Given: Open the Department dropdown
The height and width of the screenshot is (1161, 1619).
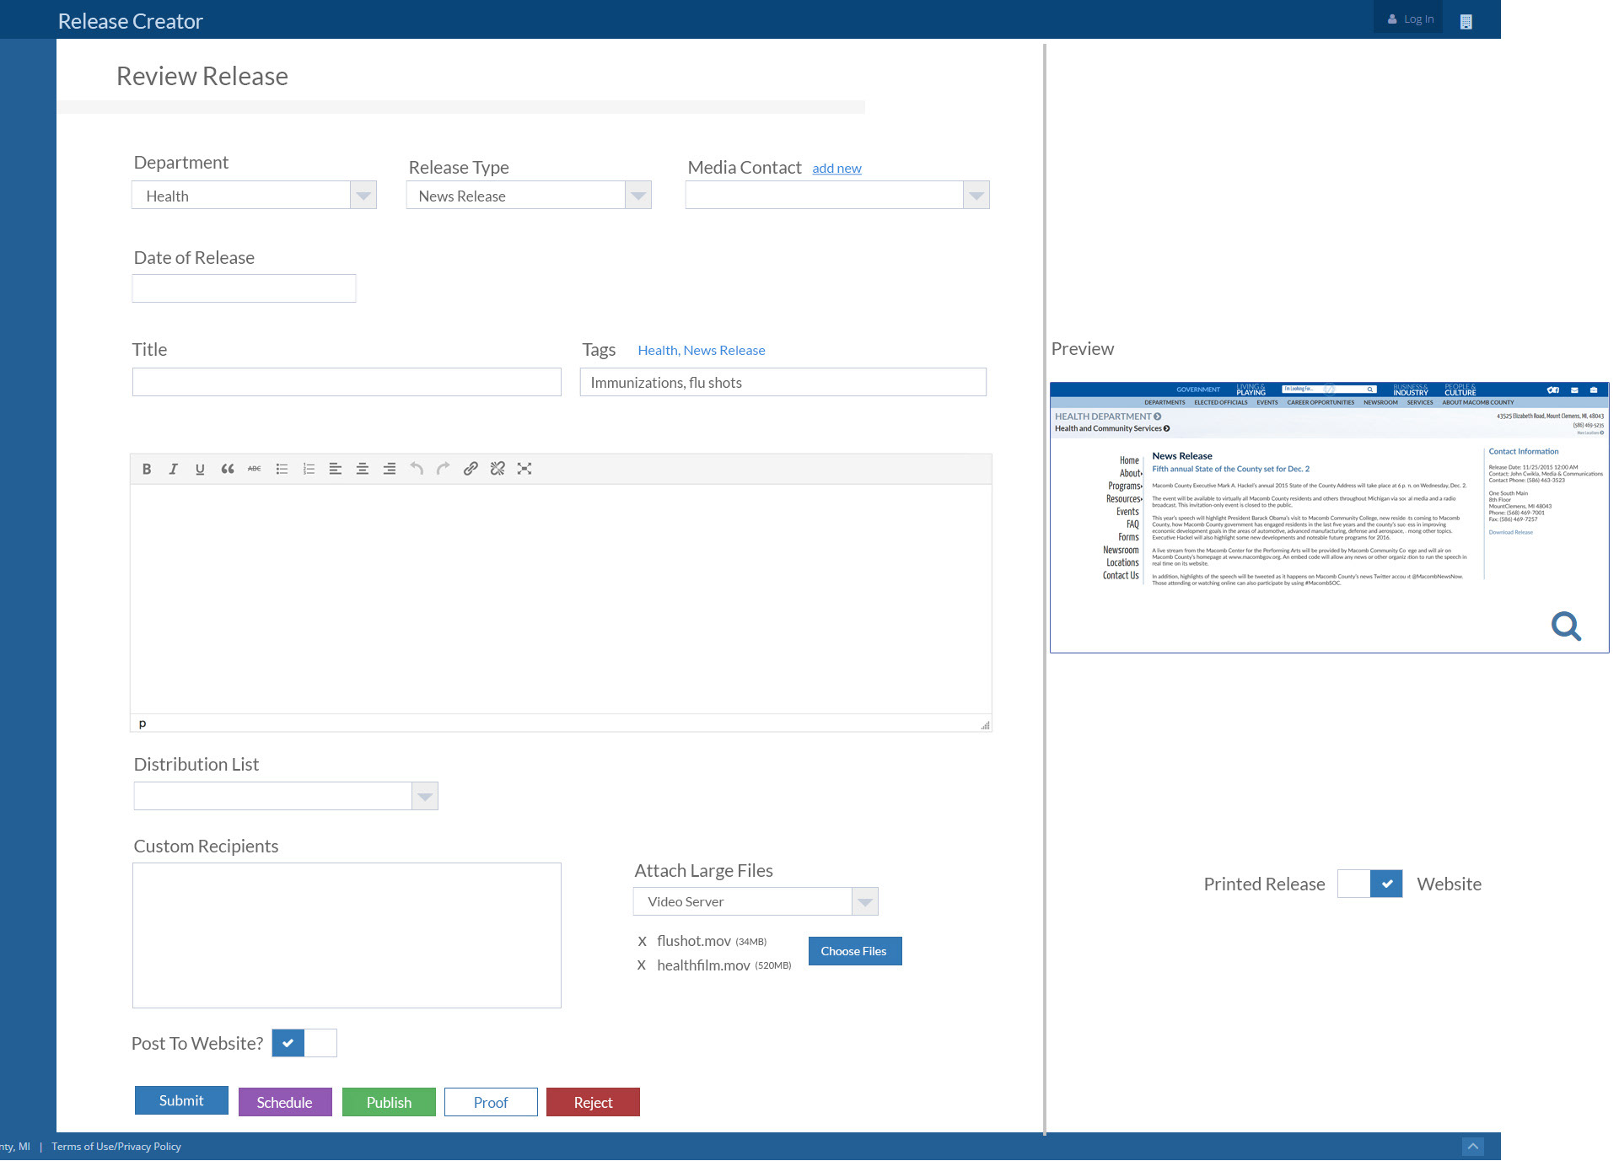Looking at the screenshot, I should [363, 196].
